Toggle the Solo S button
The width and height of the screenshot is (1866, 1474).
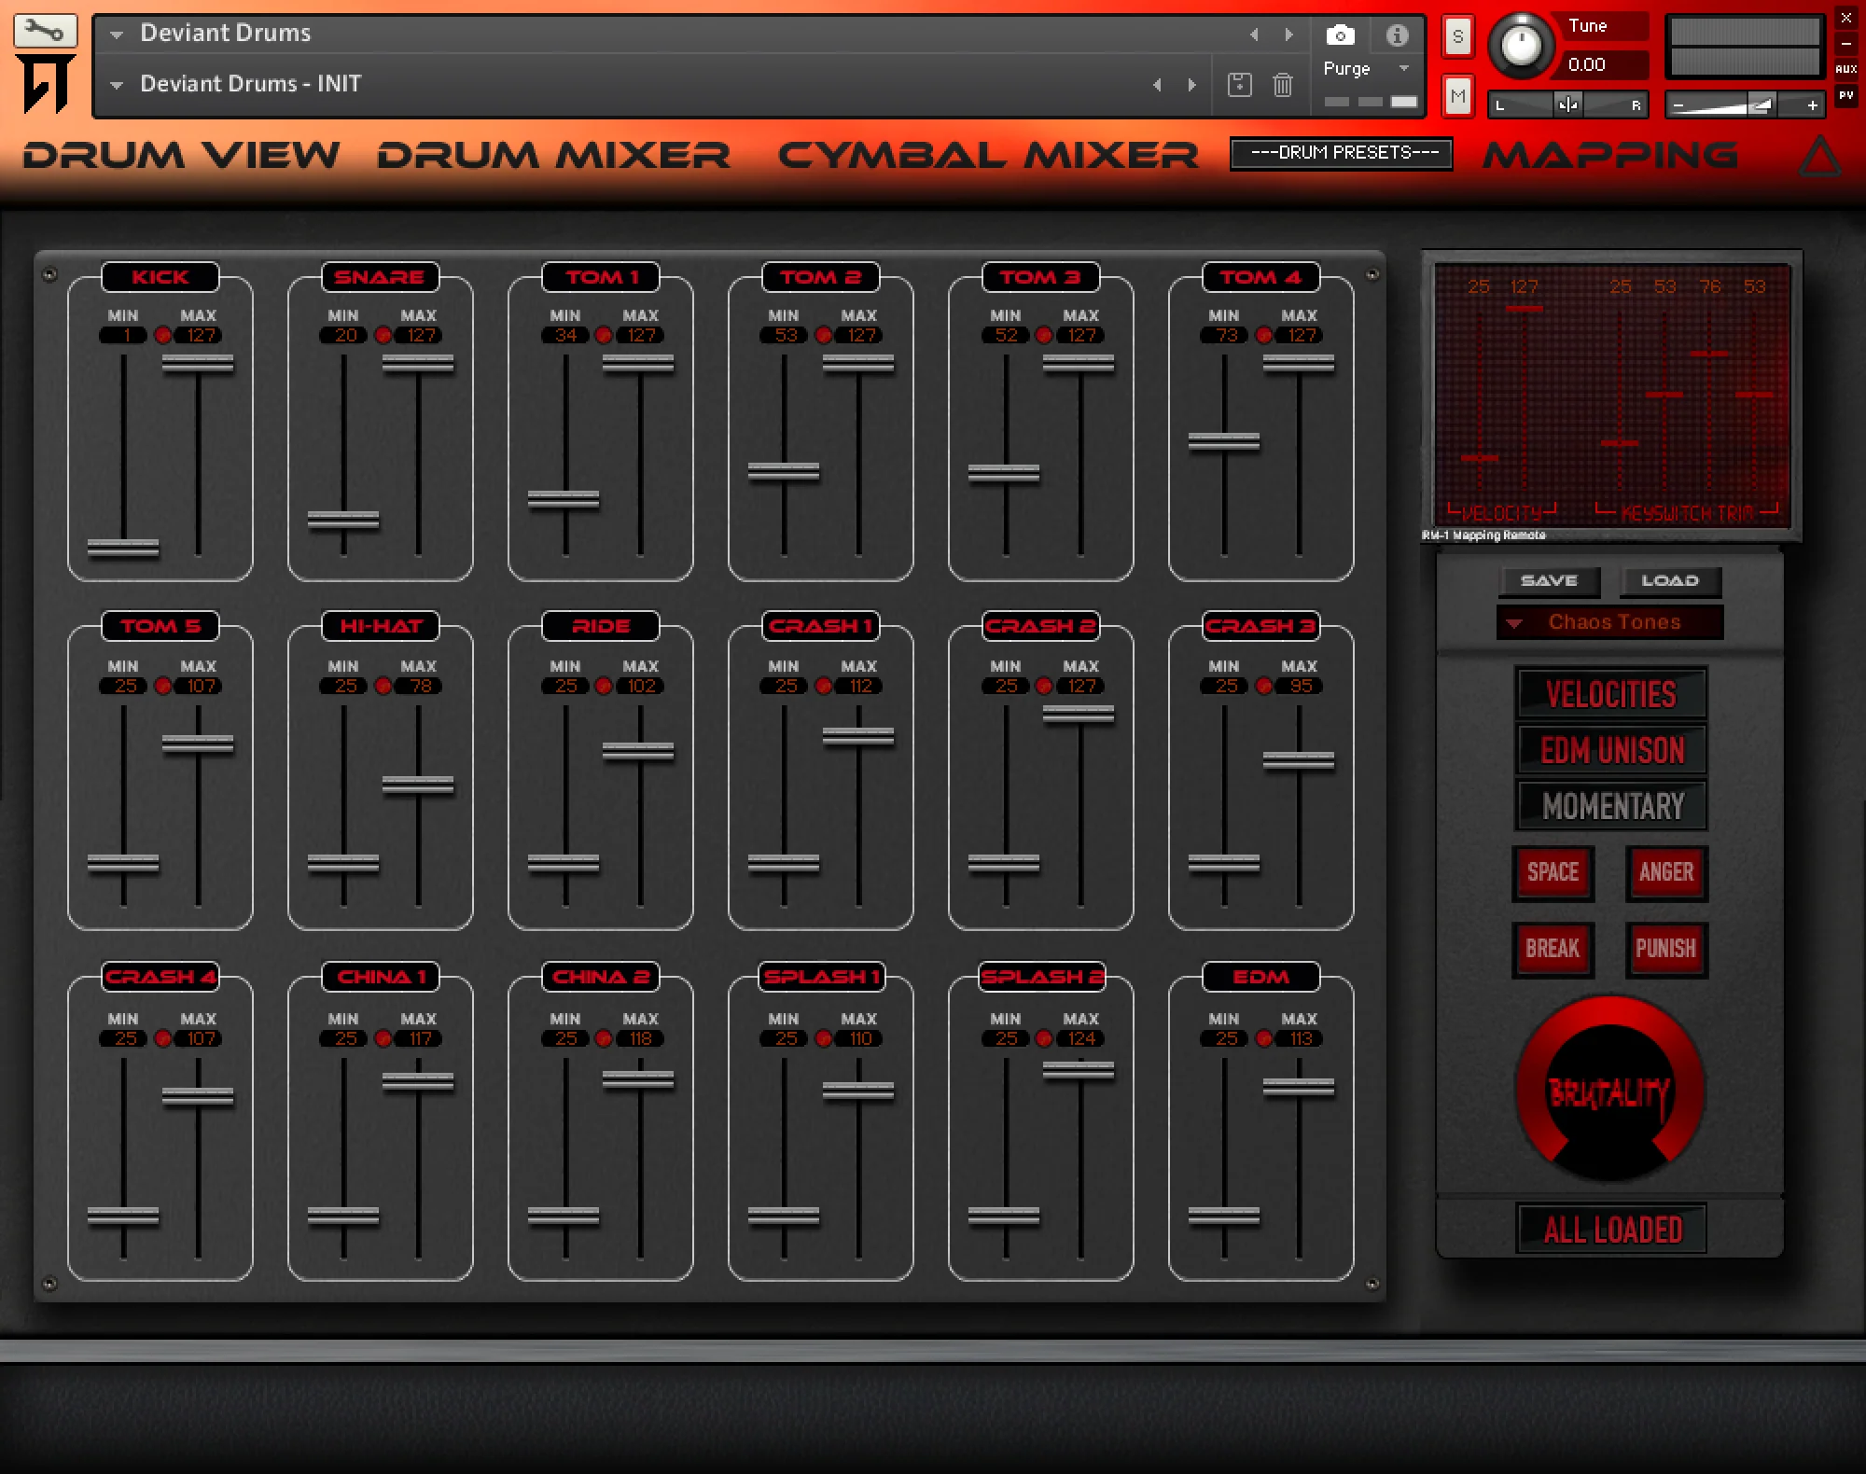tap(1457, 37)
